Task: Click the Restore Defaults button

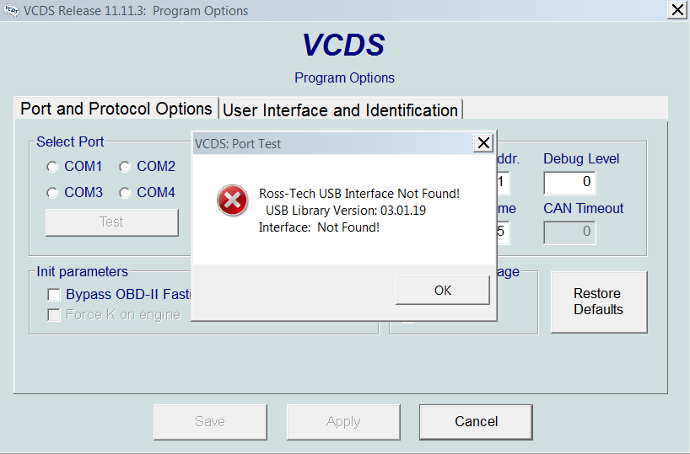Action: coord(598,302)
